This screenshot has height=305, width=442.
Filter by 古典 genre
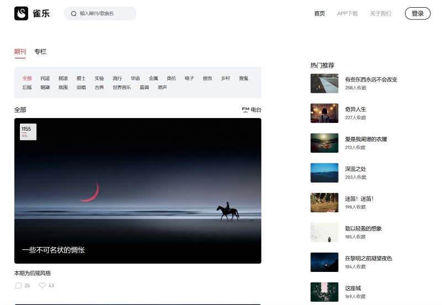(x=99, y=87)
